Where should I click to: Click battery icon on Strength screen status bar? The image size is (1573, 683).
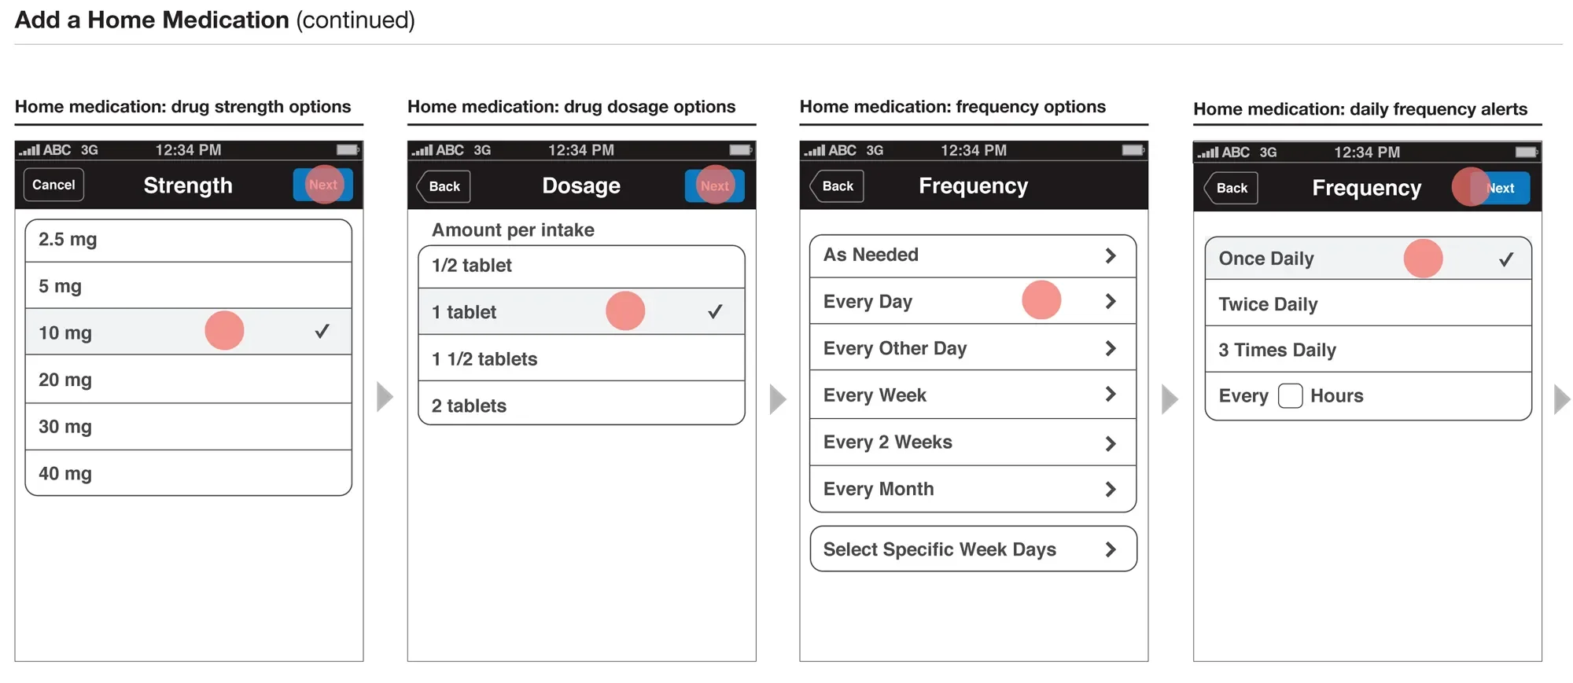pyautogui.click(x=348, y=149)
